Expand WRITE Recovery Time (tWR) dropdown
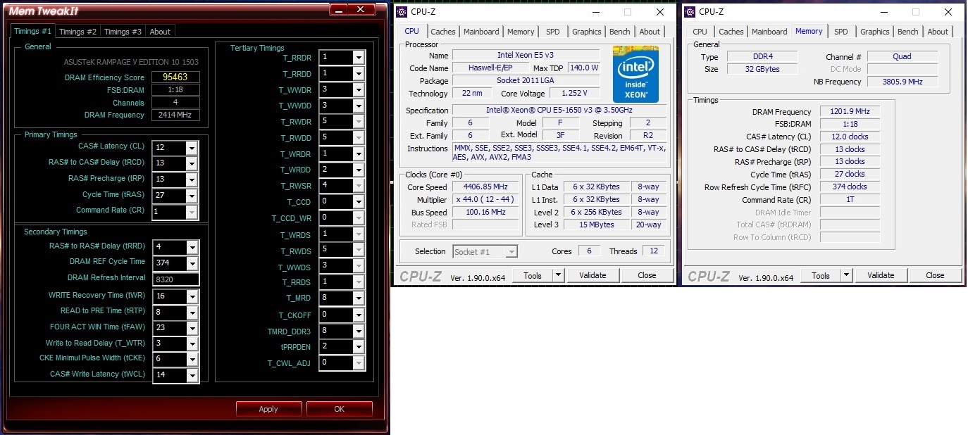968x435 pixels. click(x=192, y=296)
